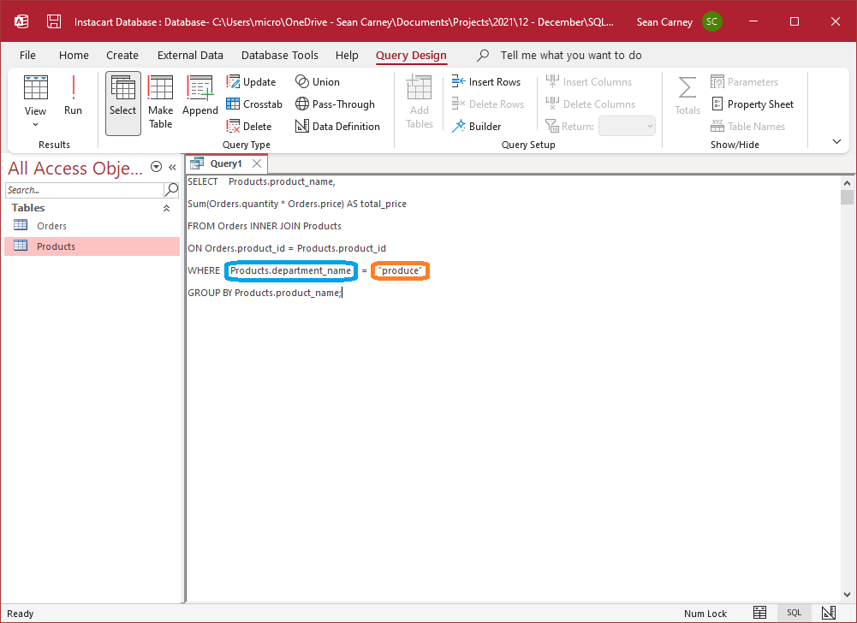Click Delete Columns in Query Setup

(x=590, y=104)
